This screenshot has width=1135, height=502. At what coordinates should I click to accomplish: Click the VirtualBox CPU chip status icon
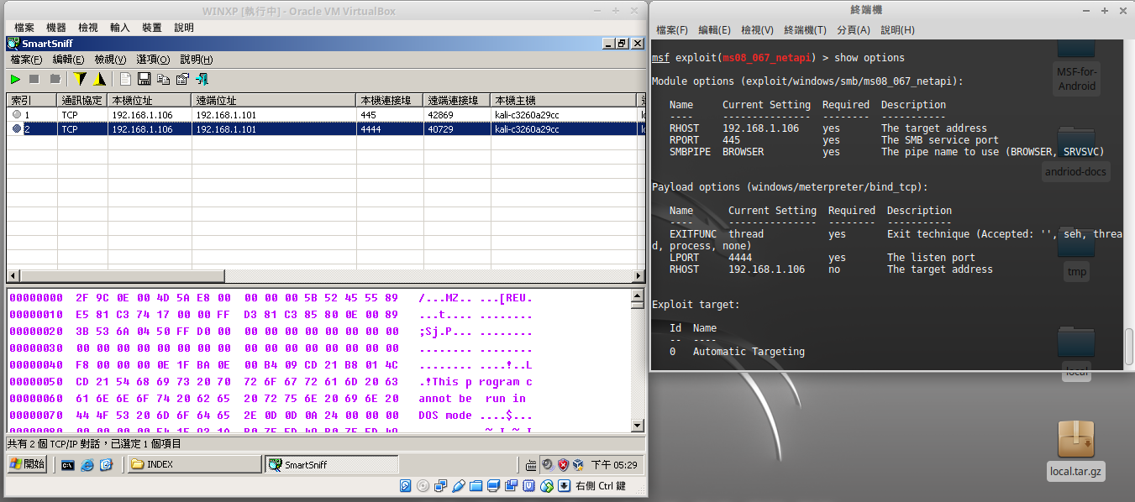(529, 485)
